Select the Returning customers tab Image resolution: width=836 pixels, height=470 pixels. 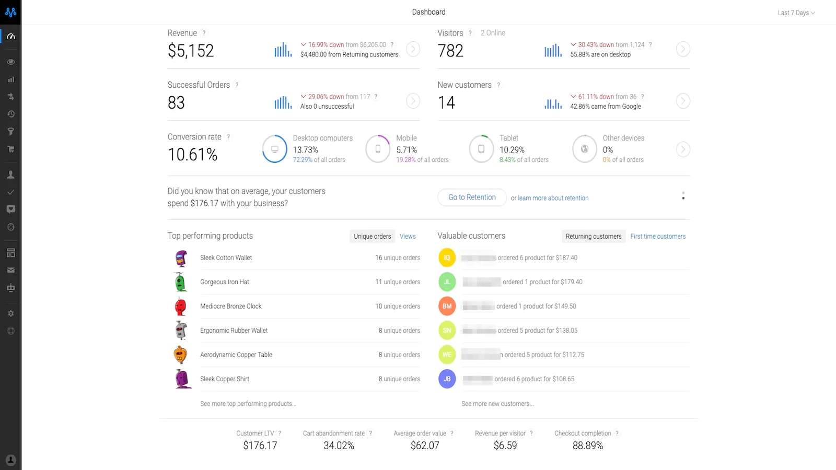(x=594, y=236)
